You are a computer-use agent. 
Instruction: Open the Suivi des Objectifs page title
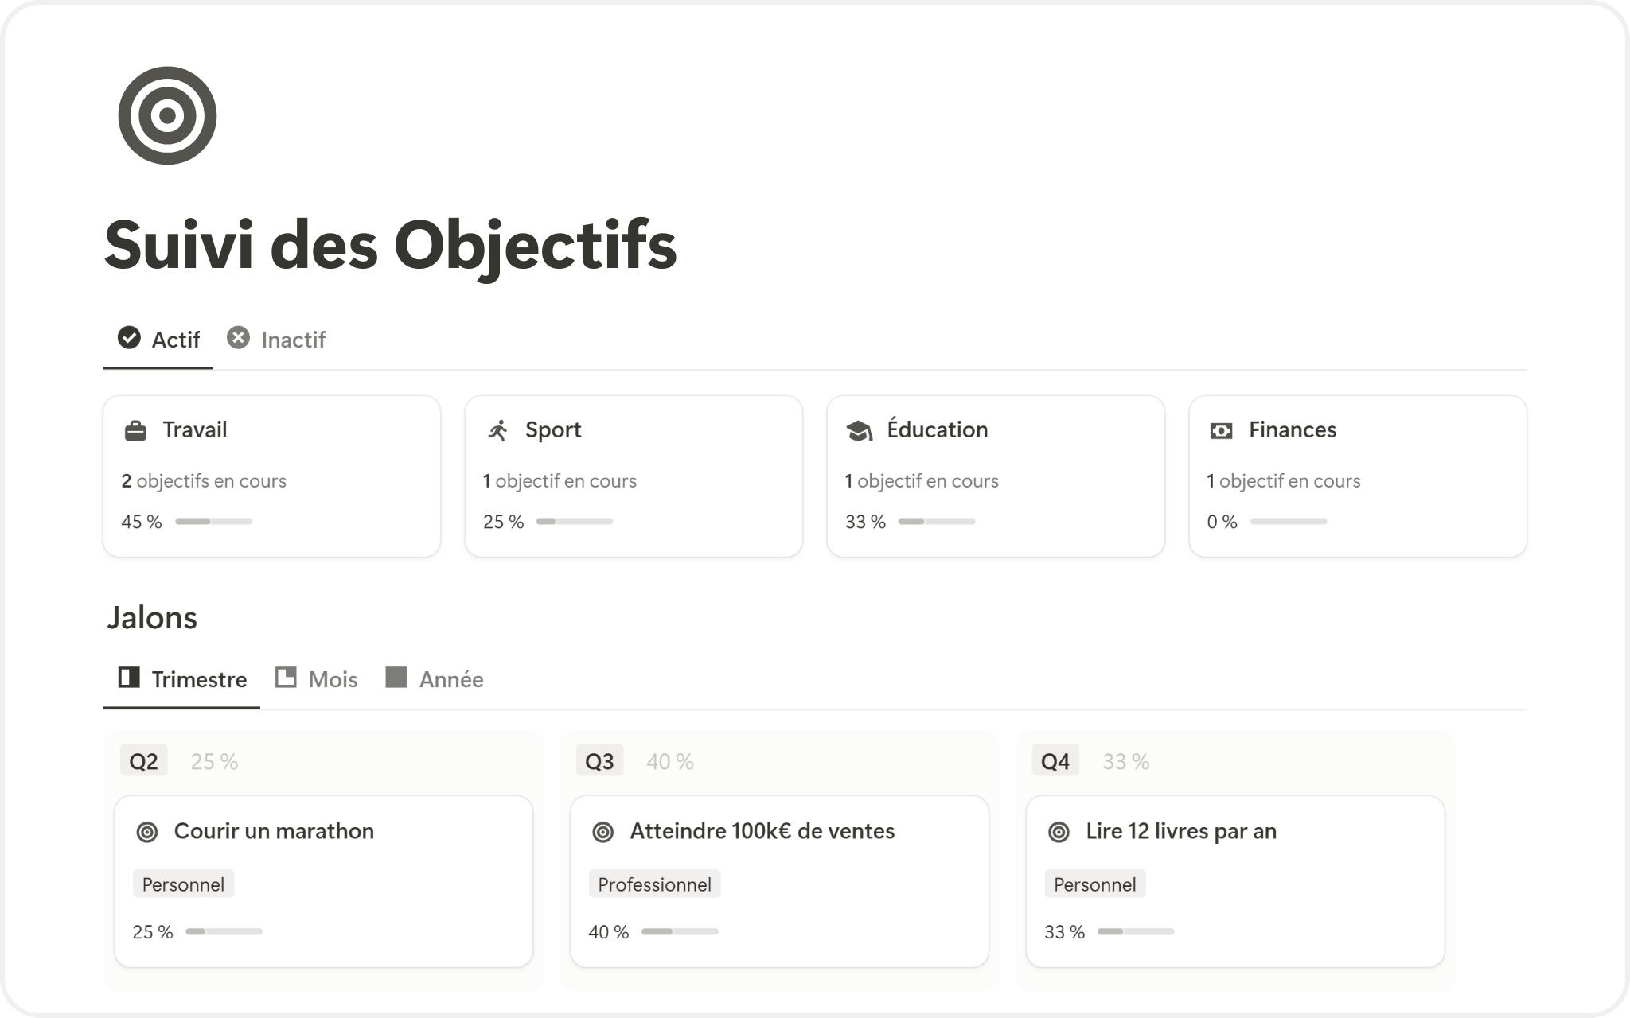pos(390,245)
